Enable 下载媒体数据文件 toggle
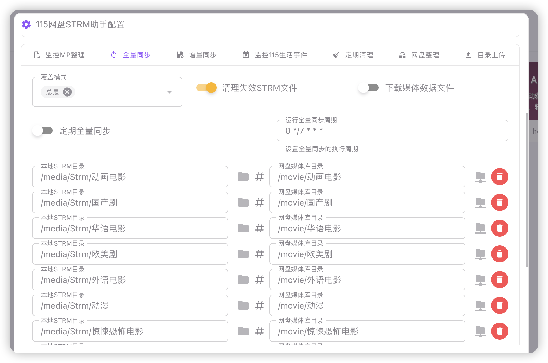This screenshot has width=548, height=363. coord(368,88)
